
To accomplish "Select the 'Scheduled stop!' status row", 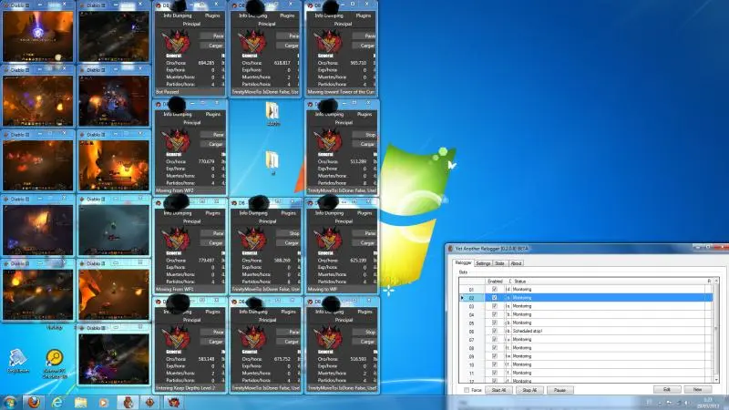I will coord(586,331).
